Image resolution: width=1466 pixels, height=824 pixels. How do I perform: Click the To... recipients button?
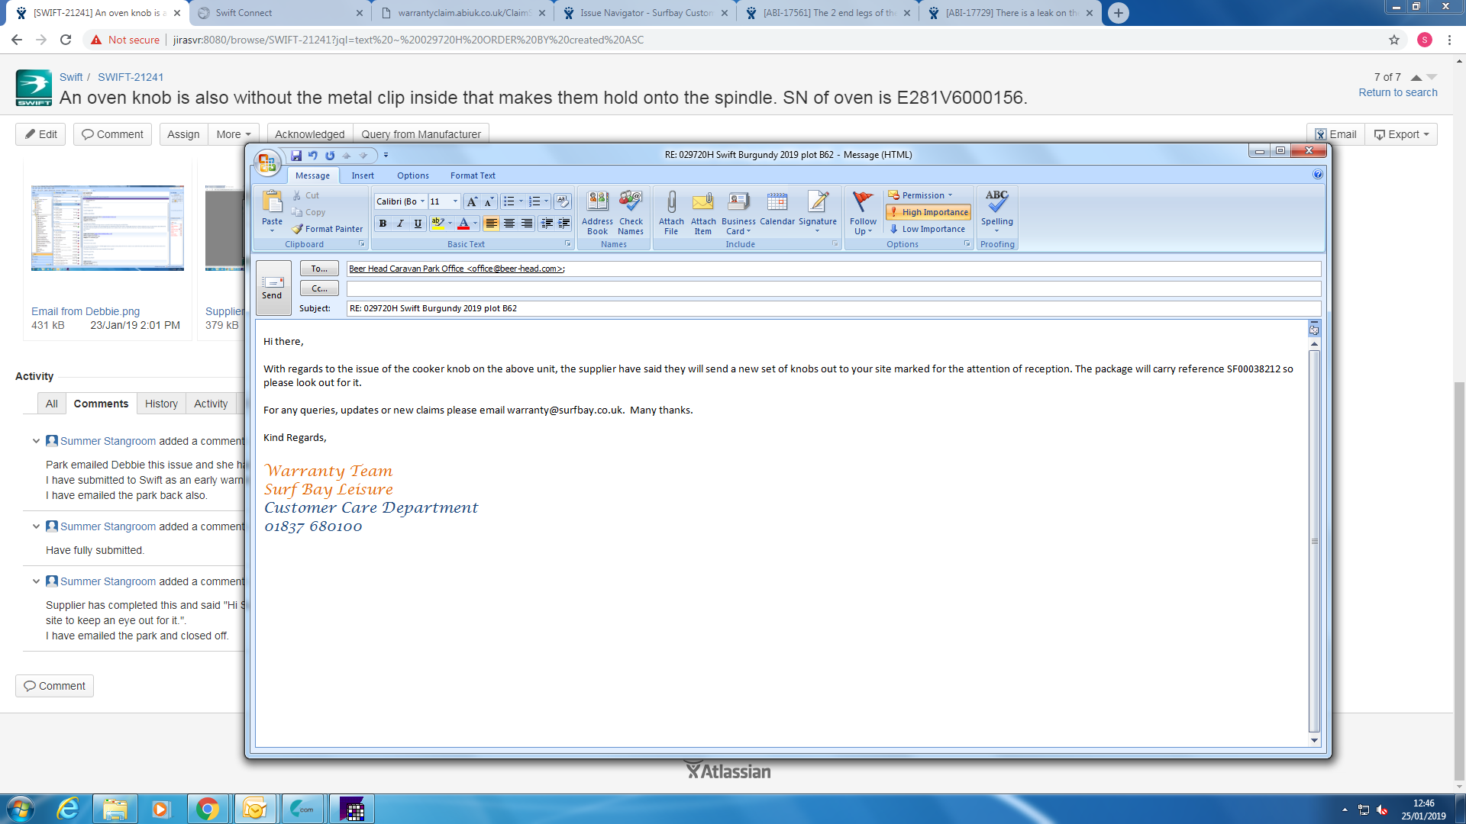point(319,269)
